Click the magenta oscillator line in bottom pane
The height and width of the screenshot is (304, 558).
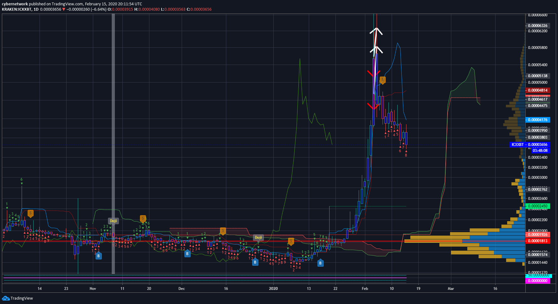click(205, 278)
